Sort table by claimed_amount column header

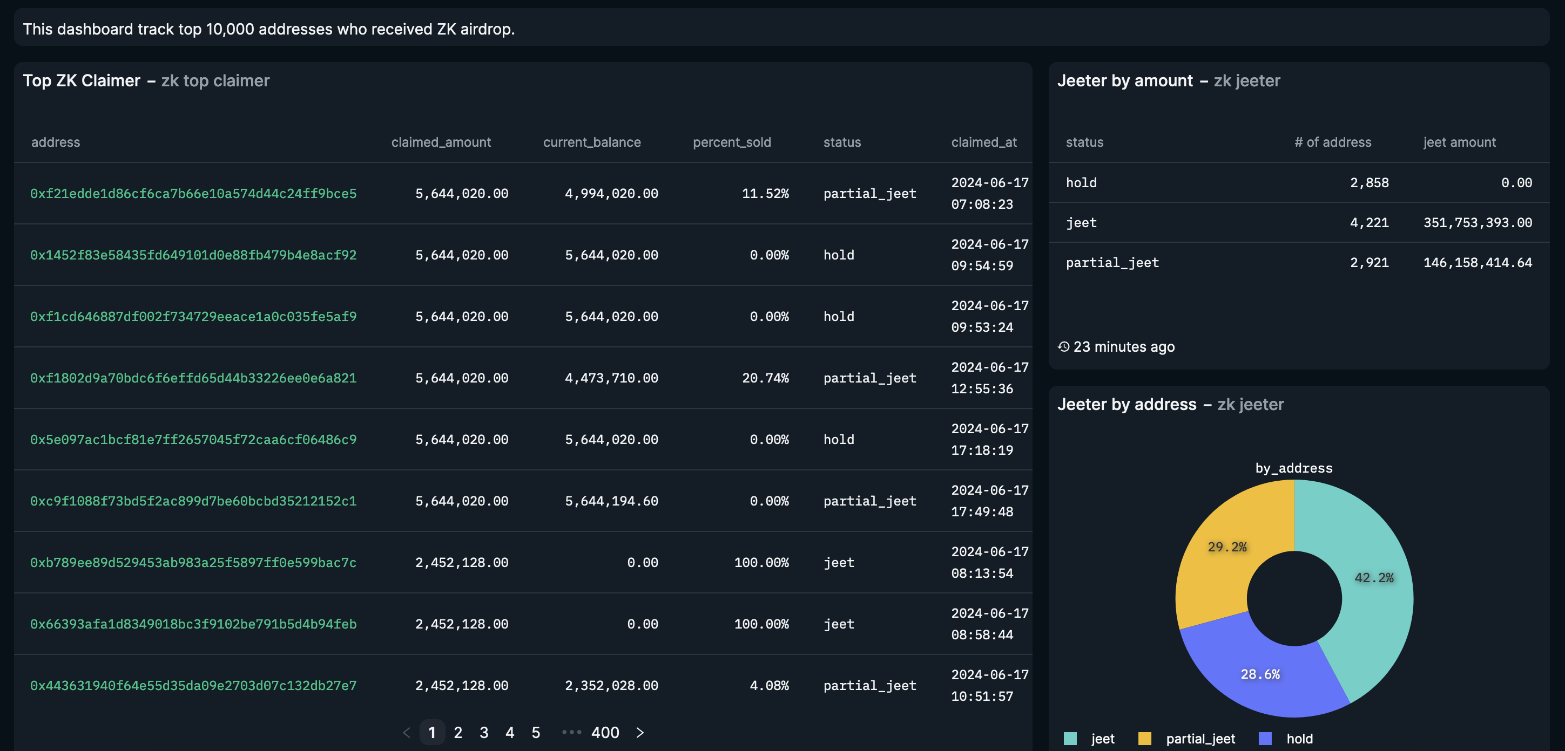coord(441,142)
